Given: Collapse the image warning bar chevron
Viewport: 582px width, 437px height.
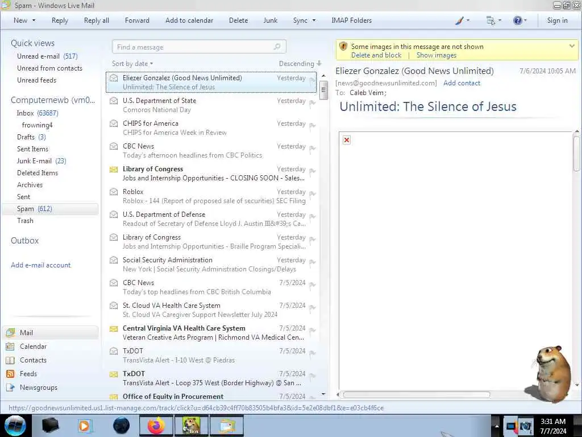Looking at the screenshot, I should pyautogui.click(x=572, y=46).
